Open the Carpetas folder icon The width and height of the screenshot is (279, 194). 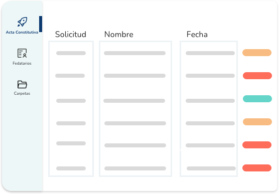22,84
